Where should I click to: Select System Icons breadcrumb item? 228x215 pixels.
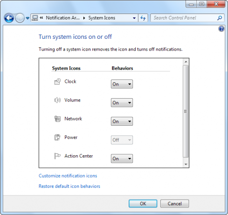102,18
